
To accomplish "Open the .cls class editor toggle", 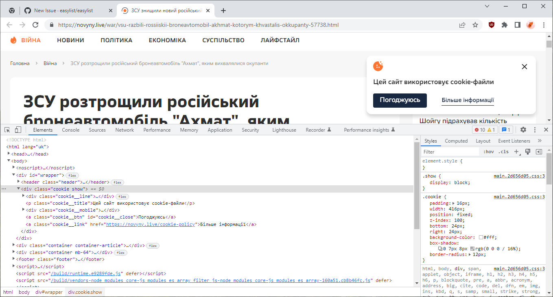I will coord(503,151).
